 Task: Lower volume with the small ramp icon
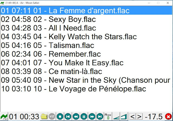(x=116, y=117)
